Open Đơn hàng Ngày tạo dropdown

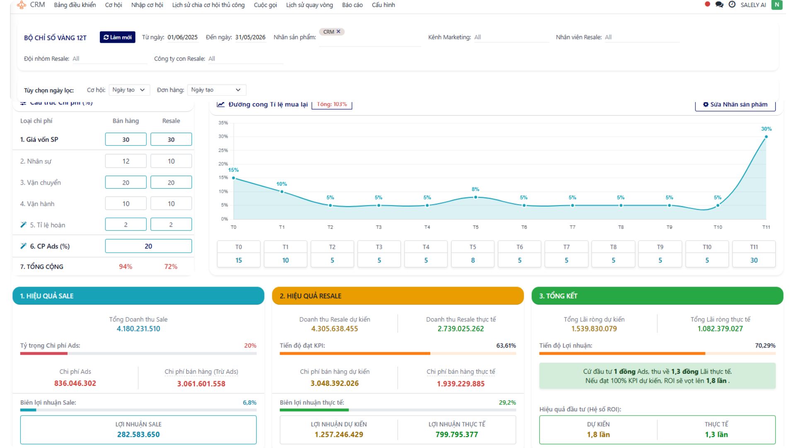click(x=216, y=90)
